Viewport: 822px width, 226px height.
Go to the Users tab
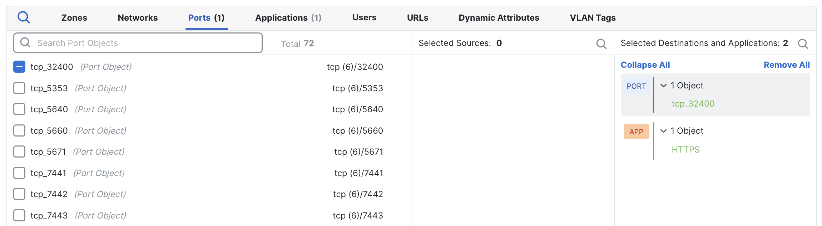(364, 17)
